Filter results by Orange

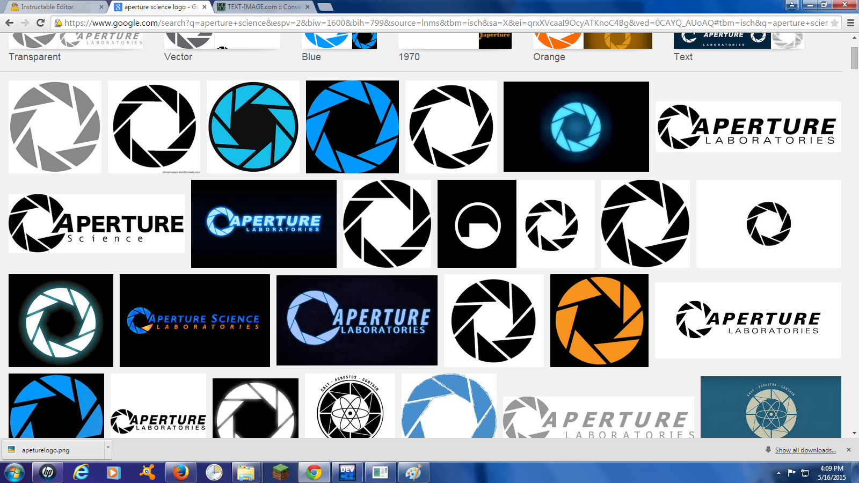tap(549, 57)
